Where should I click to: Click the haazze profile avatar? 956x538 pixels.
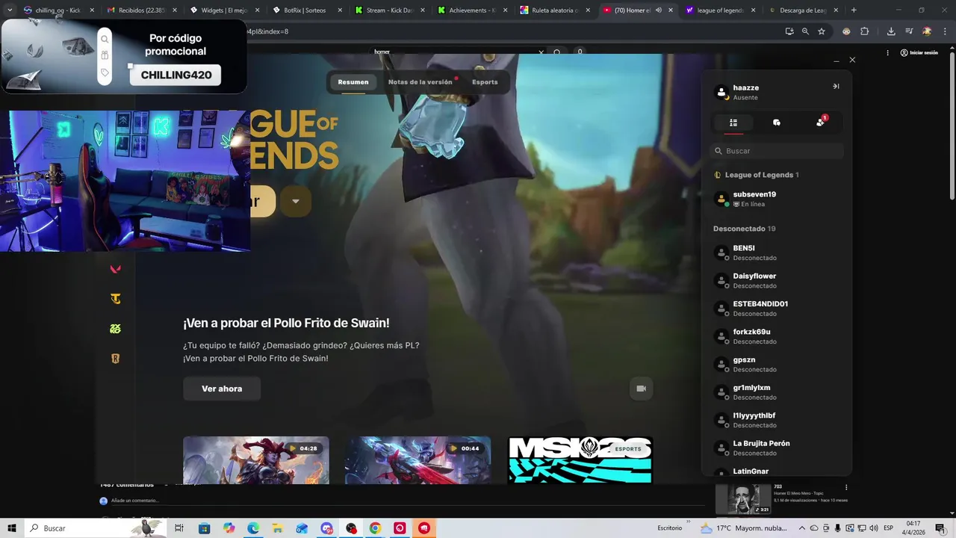tap(721, 92)
